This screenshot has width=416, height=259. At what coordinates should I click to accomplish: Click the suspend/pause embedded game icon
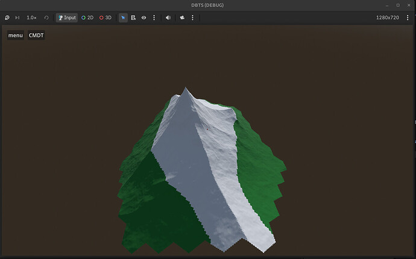tap(7, 17)
